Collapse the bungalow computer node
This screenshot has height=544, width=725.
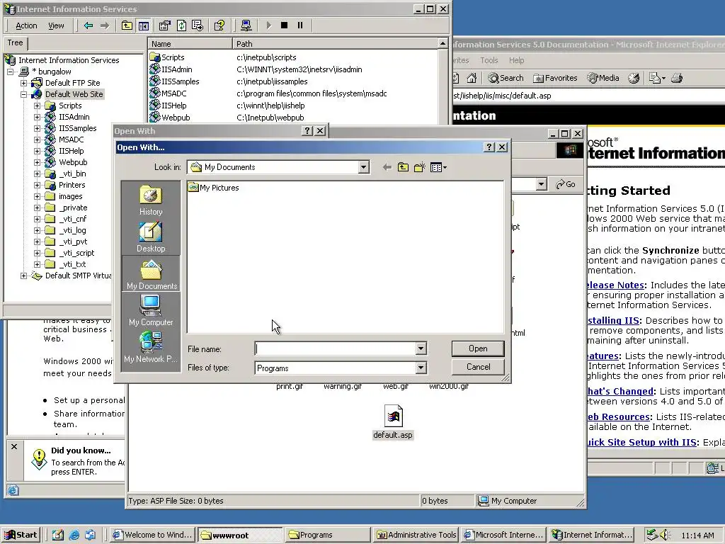[x=10, y=72]
